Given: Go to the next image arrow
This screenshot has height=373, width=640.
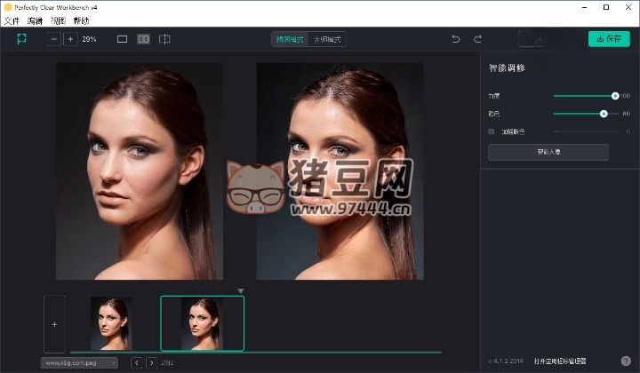Looking at the screenshot, I should click(x=151, y=362).
